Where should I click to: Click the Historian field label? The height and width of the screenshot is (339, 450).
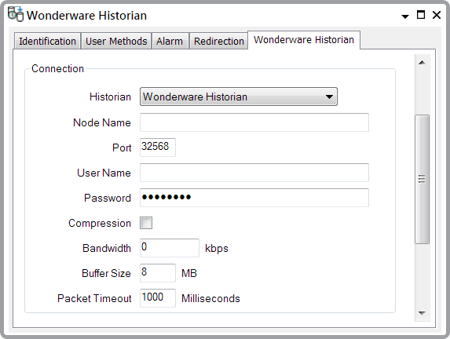(x=110, y=97)
